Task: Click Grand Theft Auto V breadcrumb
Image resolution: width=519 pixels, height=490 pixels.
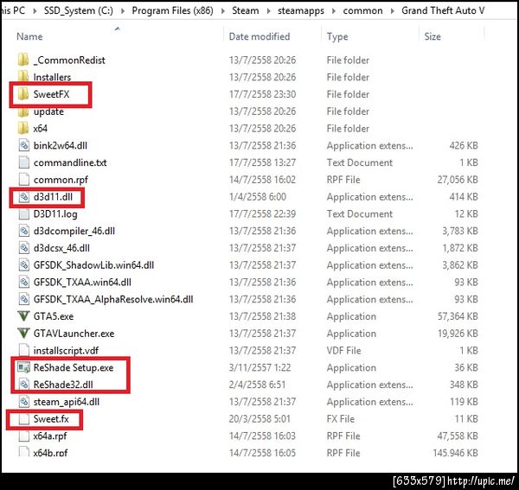Action: (443, 10)
